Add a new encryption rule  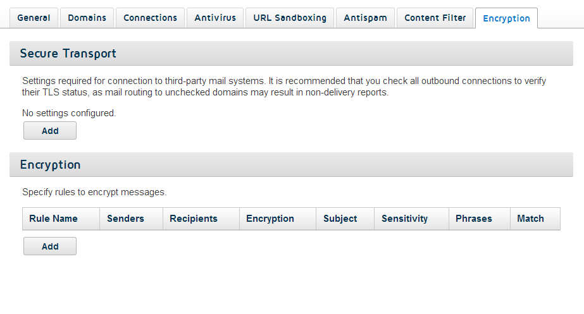[50, 246]
